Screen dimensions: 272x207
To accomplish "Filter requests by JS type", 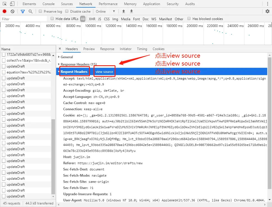I will pos(99,19).
